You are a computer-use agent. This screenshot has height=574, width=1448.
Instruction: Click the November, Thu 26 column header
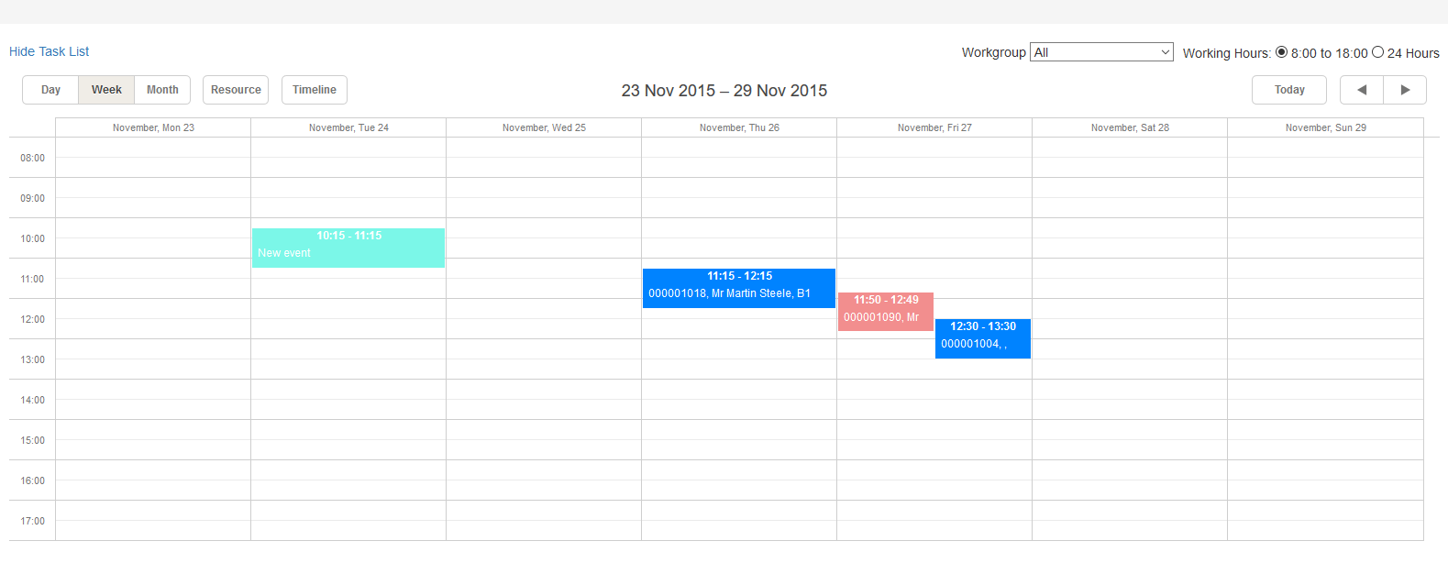739,127
